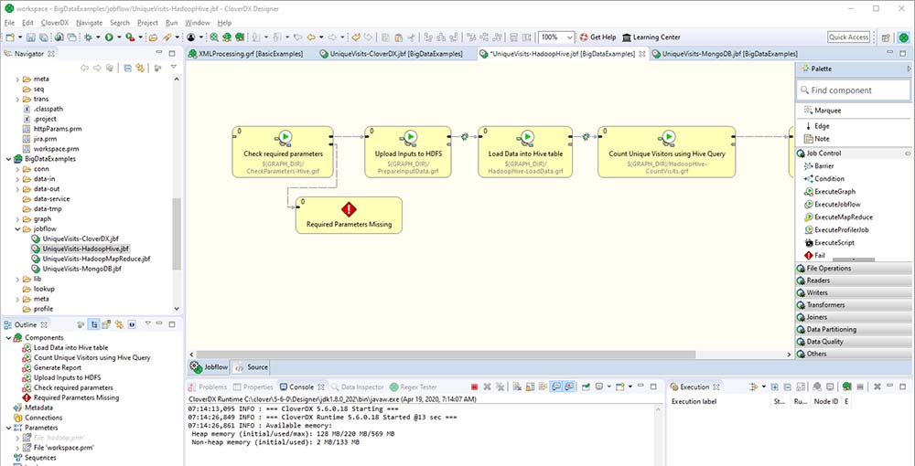Click red Terminate button in Console
This screenshot has width=915, height=466.
pyautogui.click(x=474, y=387)
